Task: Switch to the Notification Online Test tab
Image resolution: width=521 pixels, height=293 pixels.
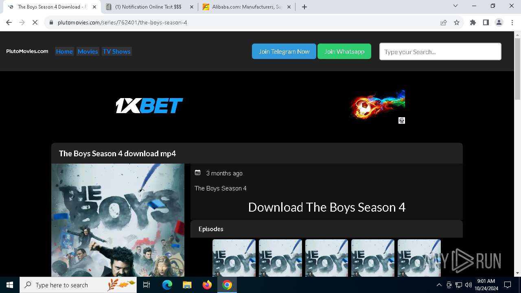Action: [x=149, y=7]
